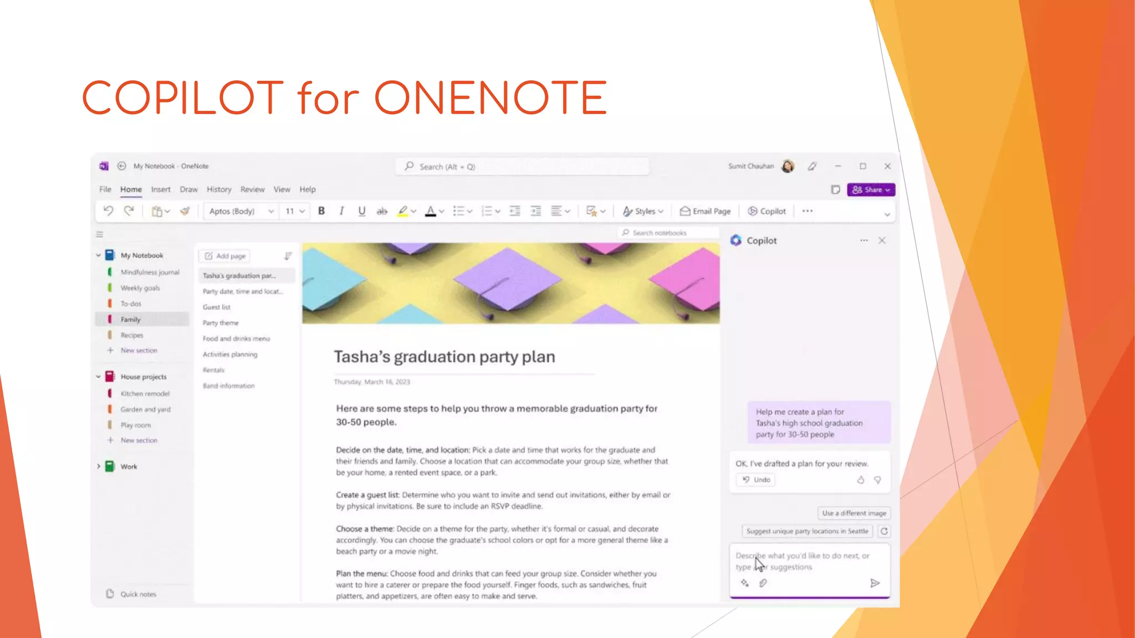Apply the font color A
The height and width of the screenshot is (638, 1135).
(431, 211)
